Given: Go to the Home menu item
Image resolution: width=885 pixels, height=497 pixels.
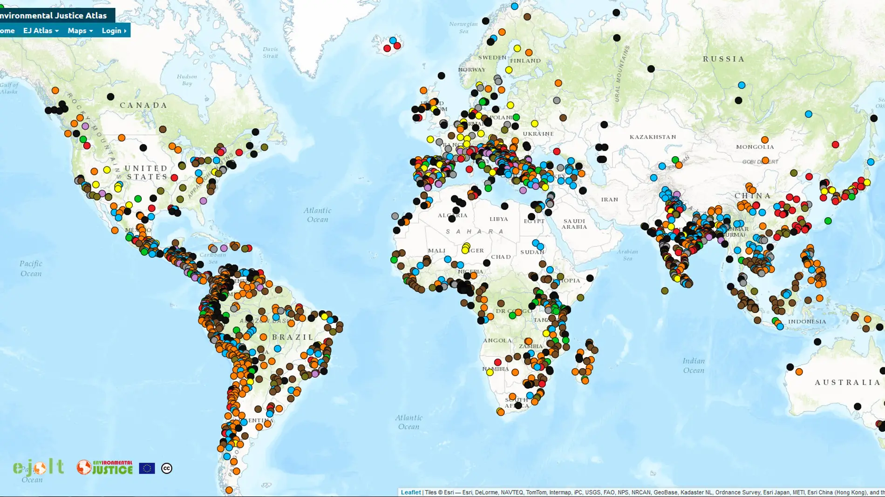Looking at the screenshot, I should coord(7,30).
